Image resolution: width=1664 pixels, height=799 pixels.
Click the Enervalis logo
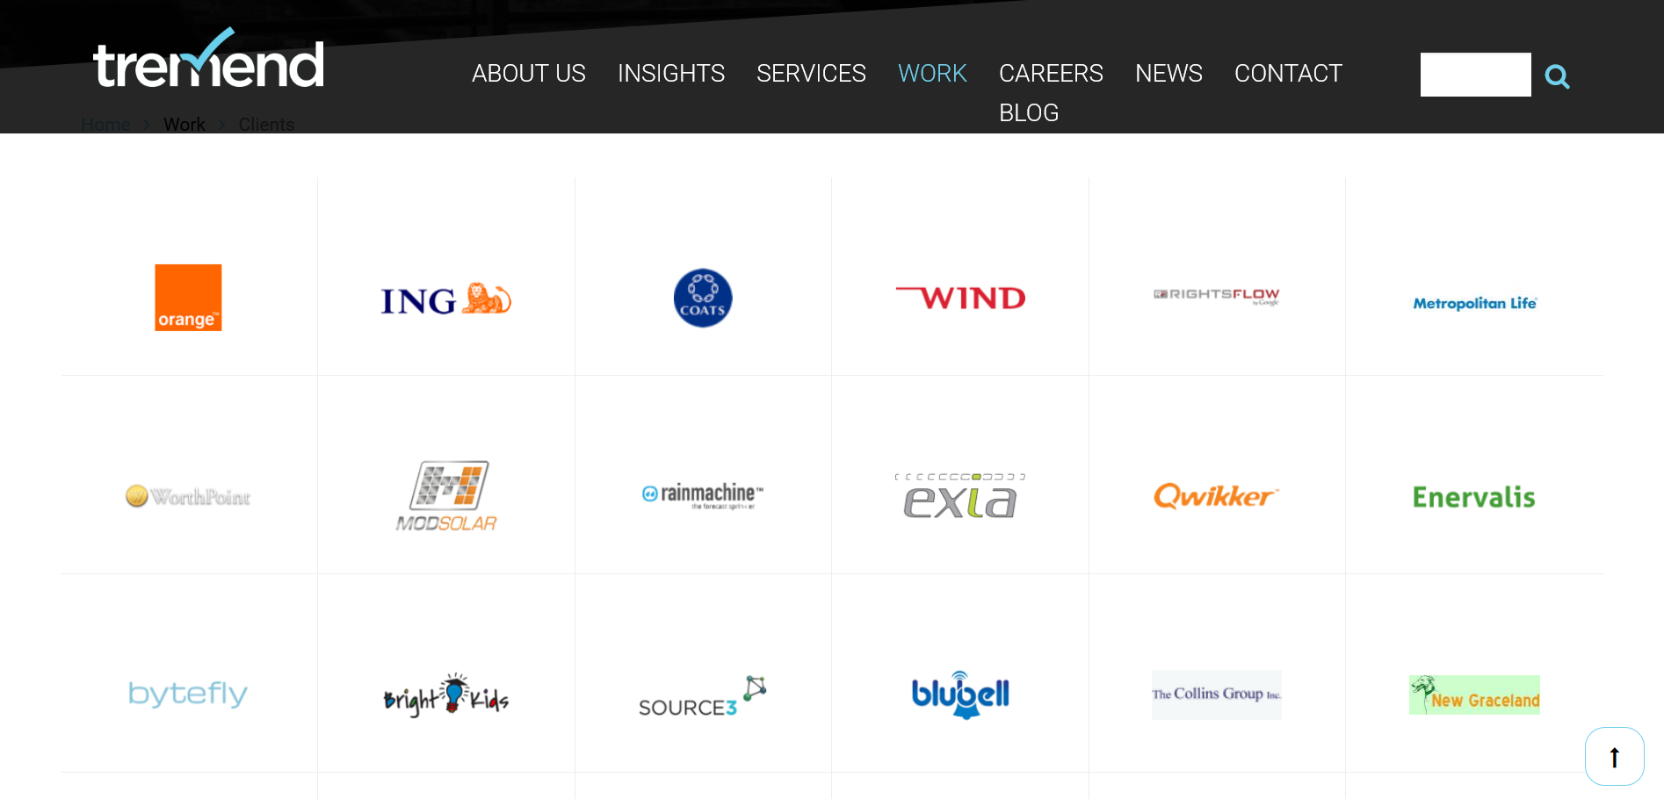(x=1473, y=496)
